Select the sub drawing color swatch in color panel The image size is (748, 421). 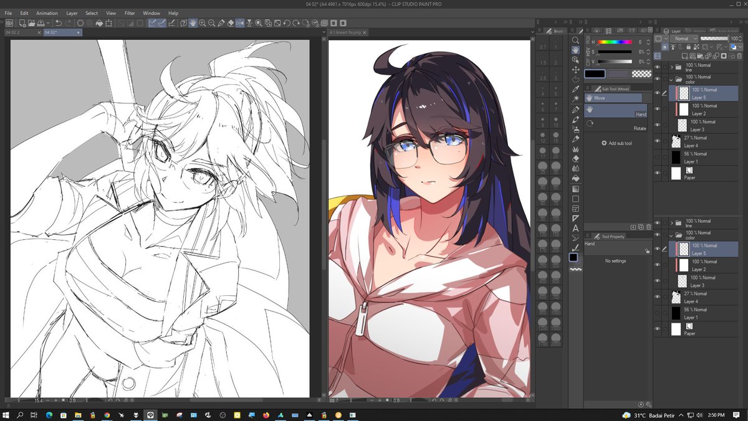[618, 73]
